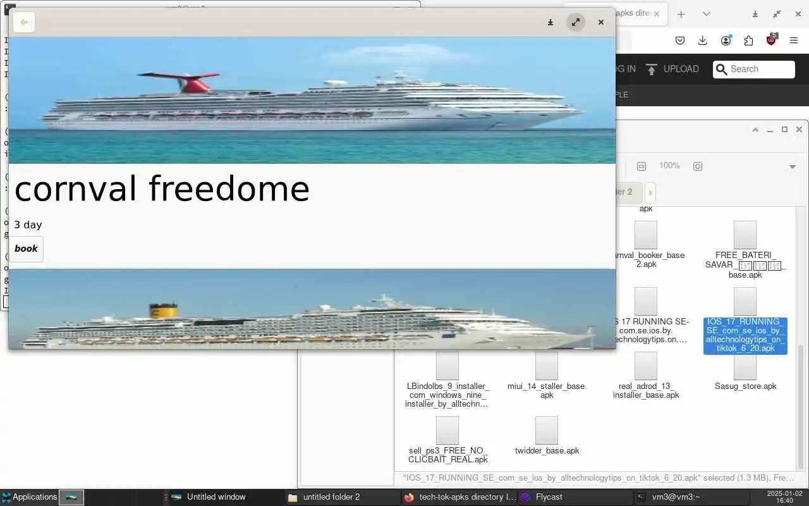Click the path bar right scroll arrow
The width and height of the screenshot is (809, 506).
click(650, 192)
